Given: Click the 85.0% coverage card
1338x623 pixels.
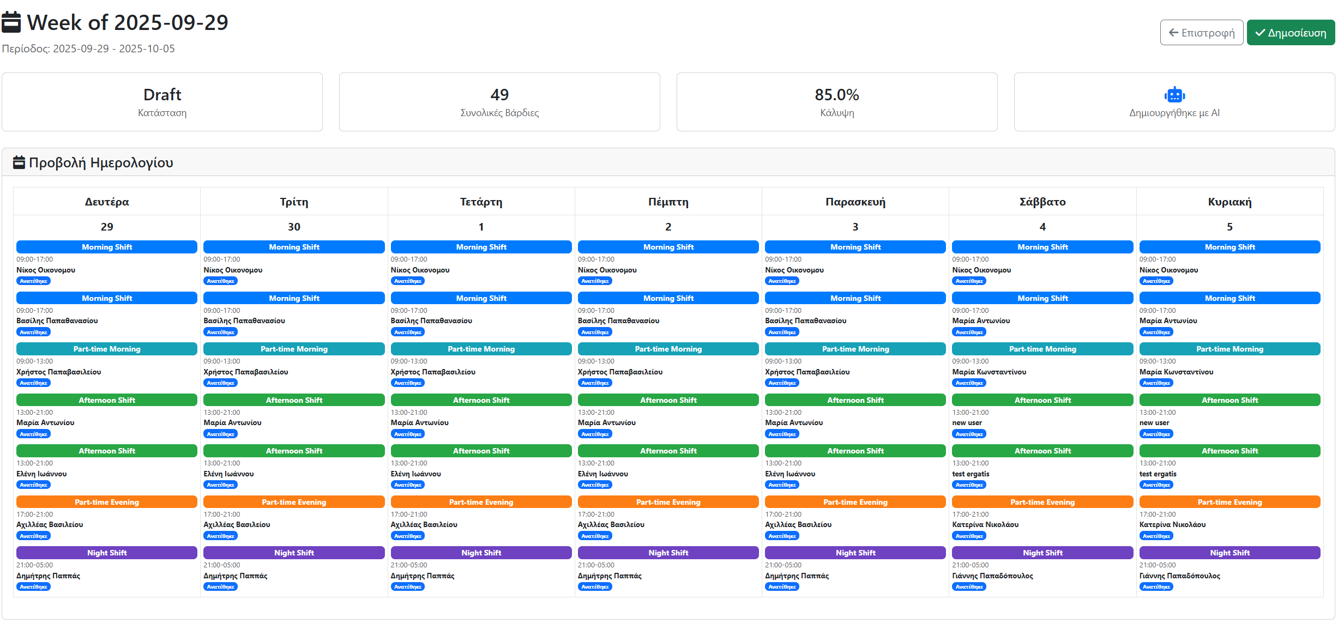Looking at the screenshot, I should pyautogui.click(x=836, y=102).
